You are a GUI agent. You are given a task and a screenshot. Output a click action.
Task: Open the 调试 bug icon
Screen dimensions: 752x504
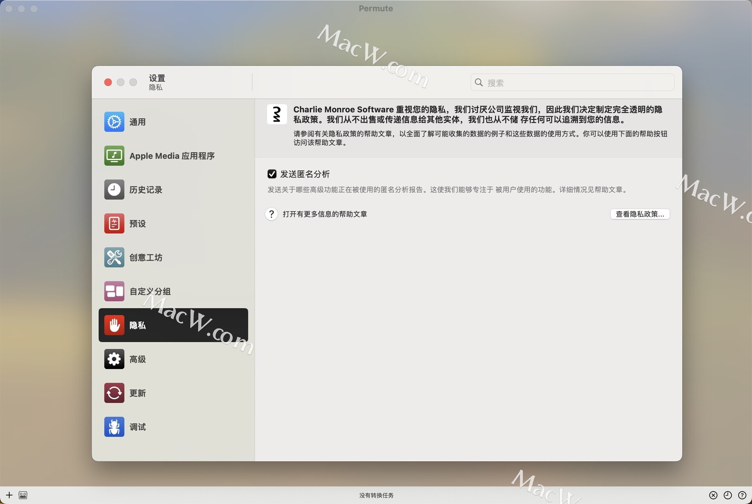click(x=114, y=427)
